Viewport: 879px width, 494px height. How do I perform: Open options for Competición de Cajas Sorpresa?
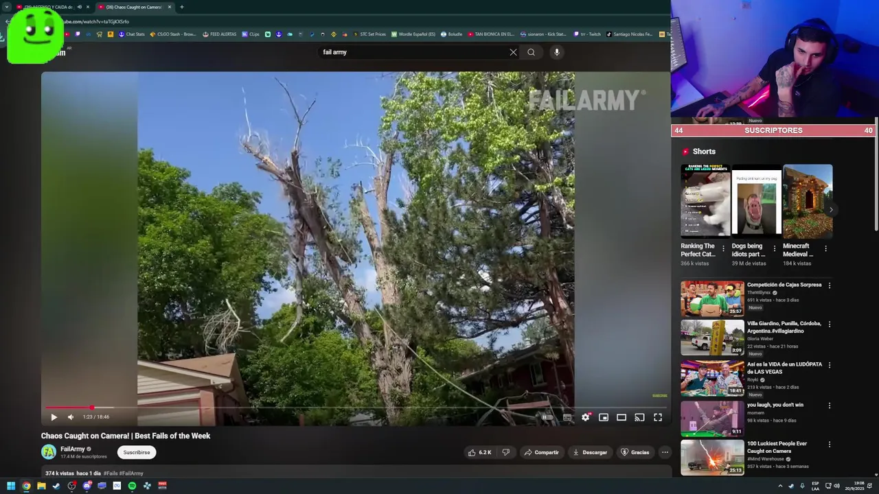(x=829, y=285)
